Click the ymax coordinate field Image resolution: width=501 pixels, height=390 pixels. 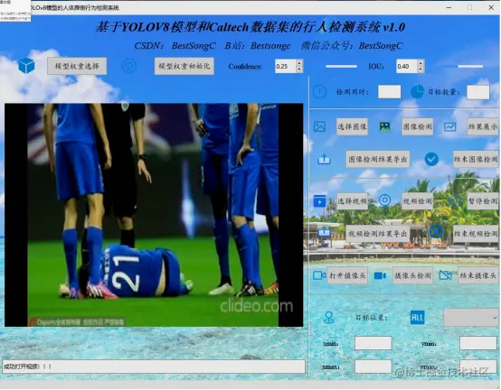tap(478, 367)
